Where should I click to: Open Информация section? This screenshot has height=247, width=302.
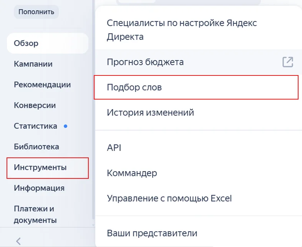point(39,188)
